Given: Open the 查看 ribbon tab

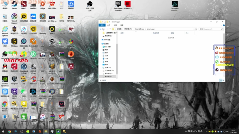Looking at the screenshot, I should coord(122,25).
